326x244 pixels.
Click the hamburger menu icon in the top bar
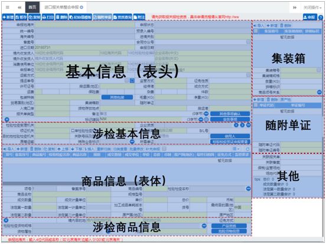tap(8, 7)
